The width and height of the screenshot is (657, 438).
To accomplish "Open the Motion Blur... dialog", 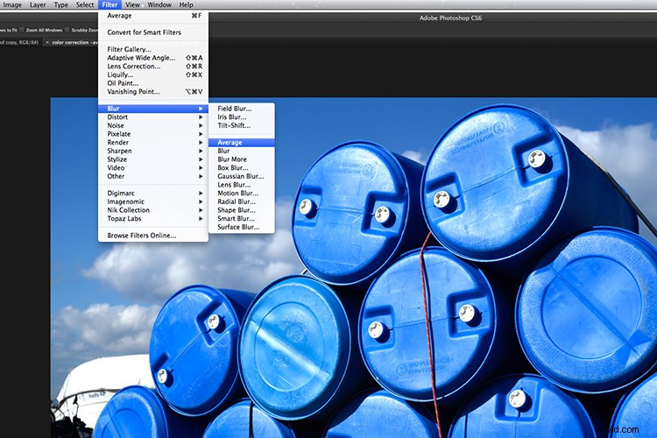I will 242,194.
